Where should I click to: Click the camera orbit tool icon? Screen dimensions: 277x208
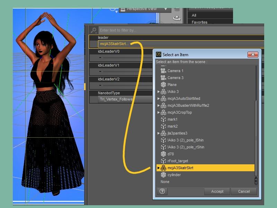pyautogui.click(x=177, y=18)
